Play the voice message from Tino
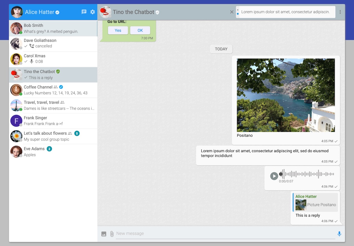 pos(274,176)
